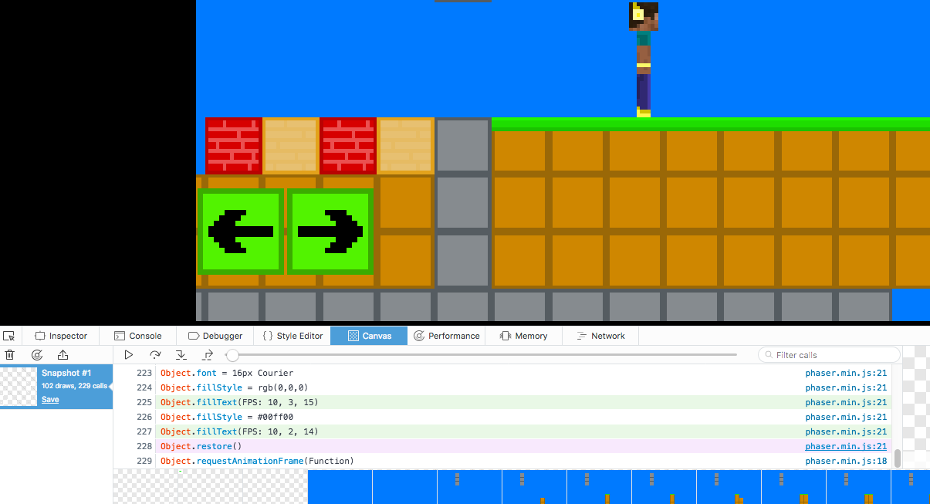Resume playback of the call list

click(x=129, y=355)
